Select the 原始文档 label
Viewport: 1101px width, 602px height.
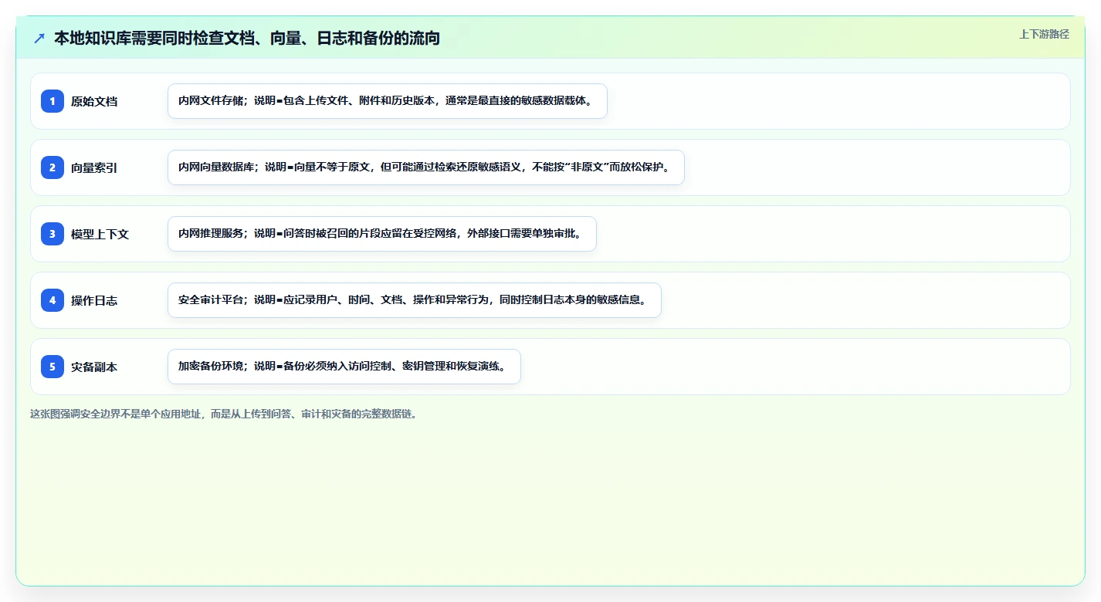94,101
